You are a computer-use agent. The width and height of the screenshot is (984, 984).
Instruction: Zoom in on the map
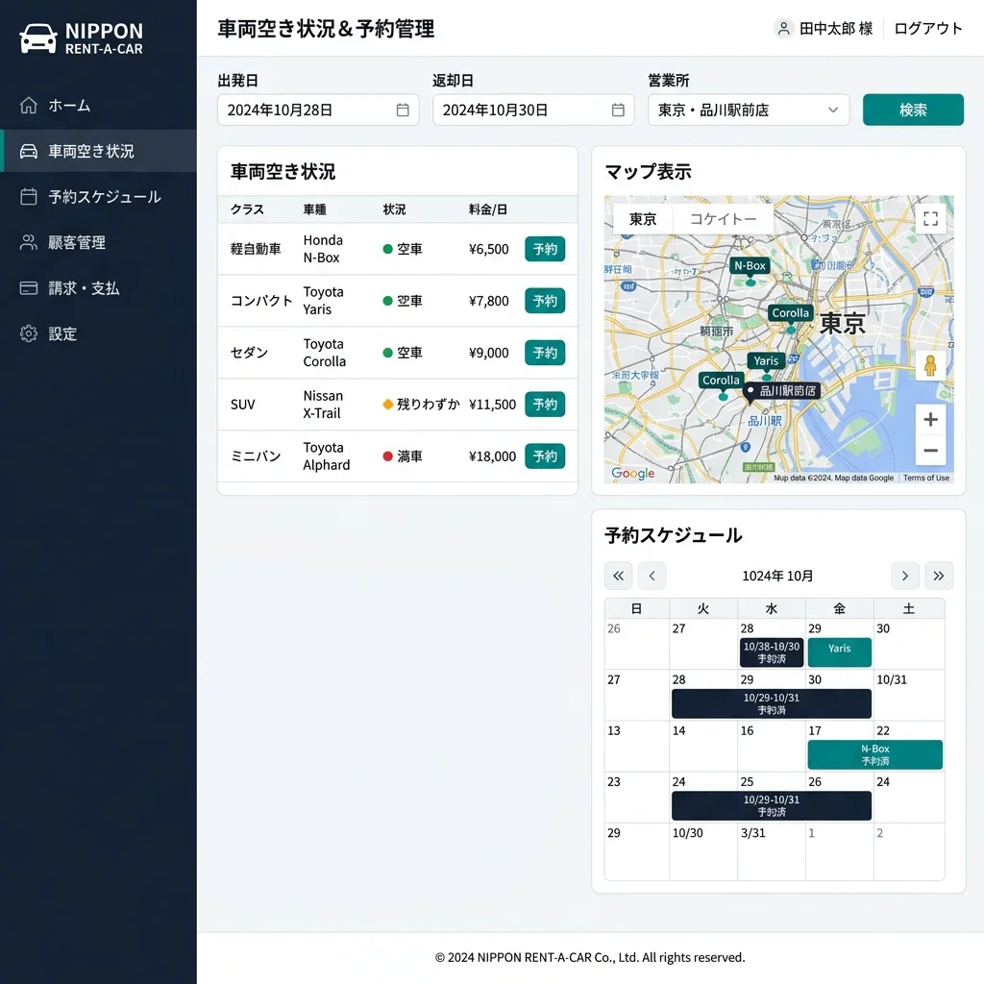(930, 419)
